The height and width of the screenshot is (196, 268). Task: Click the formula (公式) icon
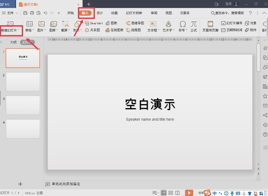coord(193,26)
